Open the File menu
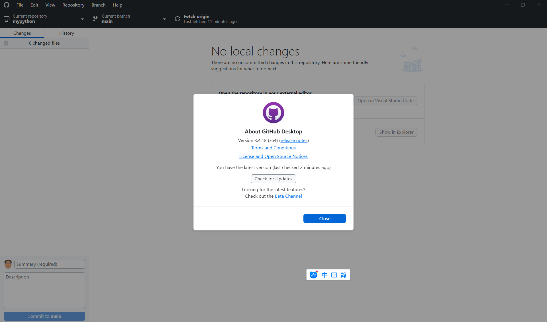The width and height of the screenshot is (547, 322). click(20, 5)
